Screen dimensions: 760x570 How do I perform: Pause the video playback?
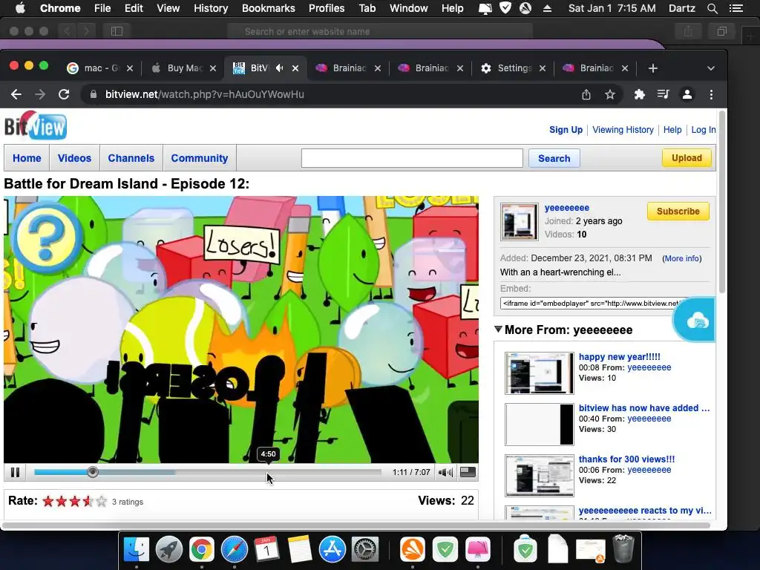tap(15, 472)
